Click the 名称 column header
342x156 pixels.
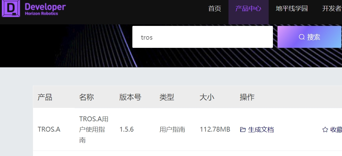pyautogui.click(x=86, y=97)
